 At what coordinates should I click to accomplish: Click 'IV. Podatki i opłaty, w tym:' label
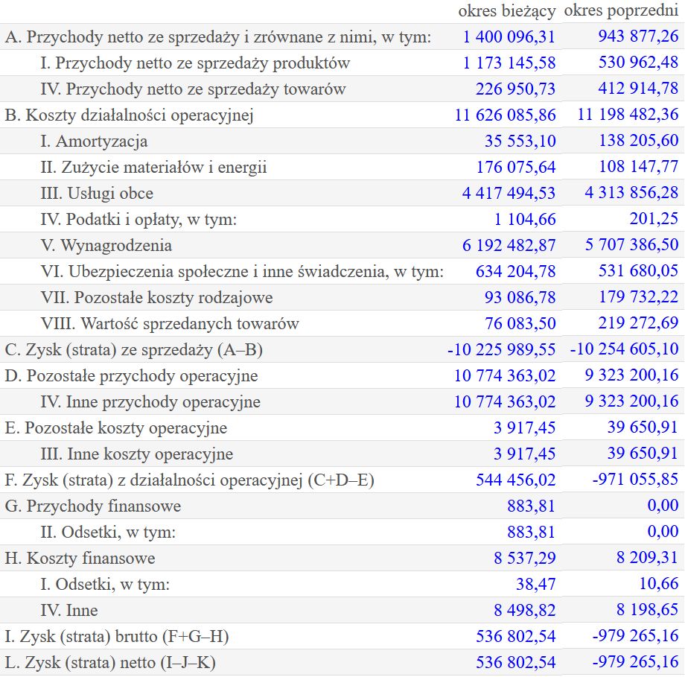[138, 220]
